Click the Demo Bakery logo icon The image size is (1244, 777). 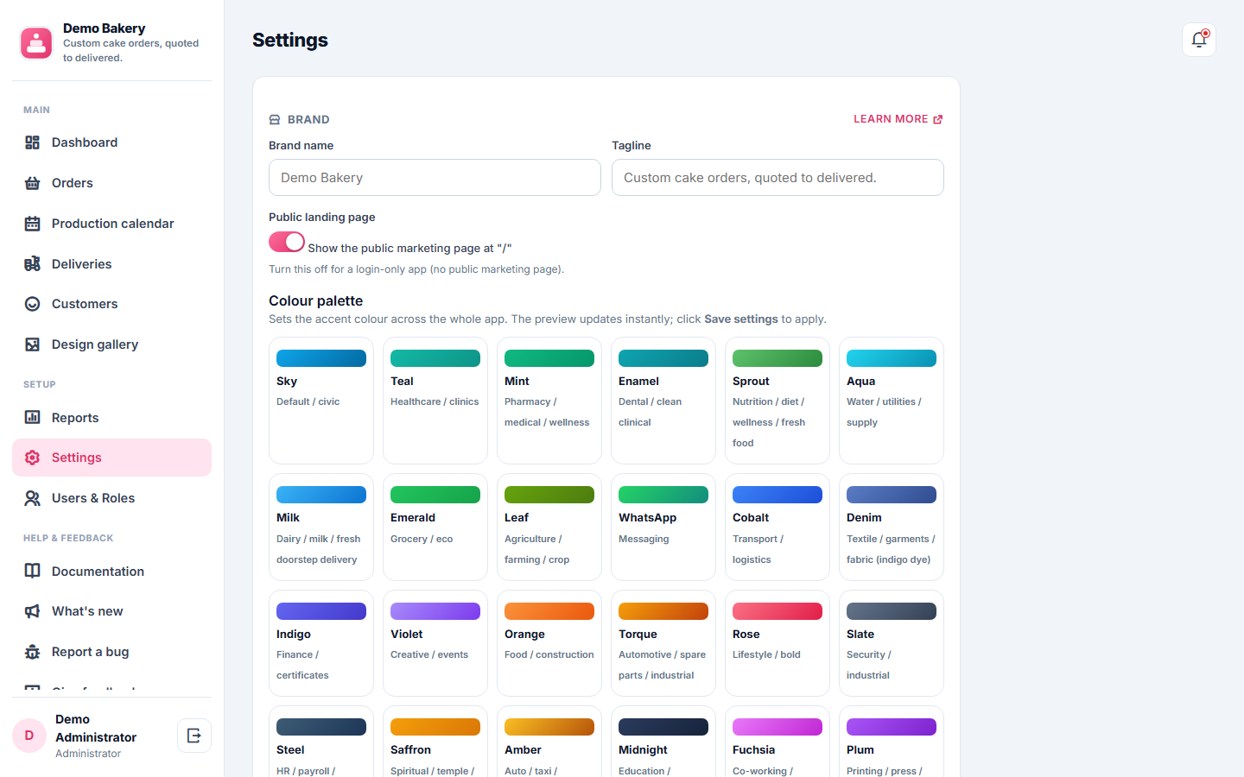point(36,42)
